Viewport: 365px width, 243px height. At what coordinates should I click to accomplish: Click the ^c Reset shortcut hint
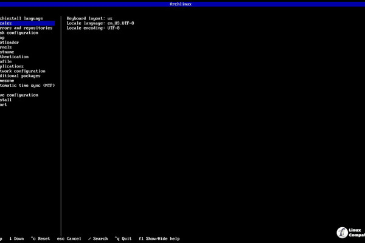[40, 239]
